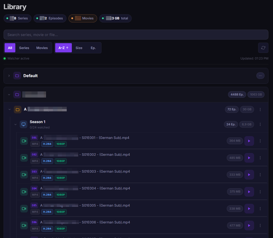Play episode S01E006
Image resolution: width=273 pixels, height=238 pixels.
249,225
